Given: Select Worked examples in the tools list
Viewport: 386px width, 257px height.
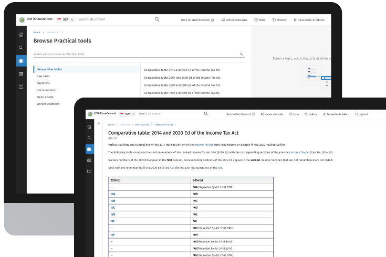Looking at the screenshot, I should (x=48, y=104).
